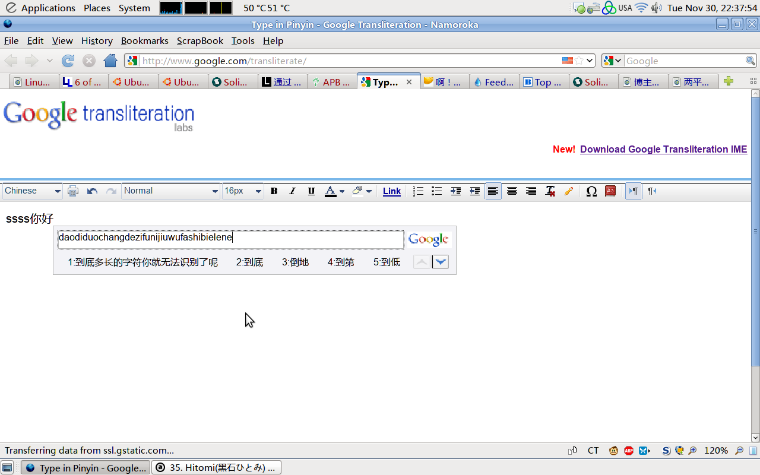Toggle bold formatting
Viewport: 760px width, 475px height.
coord(274,191)
